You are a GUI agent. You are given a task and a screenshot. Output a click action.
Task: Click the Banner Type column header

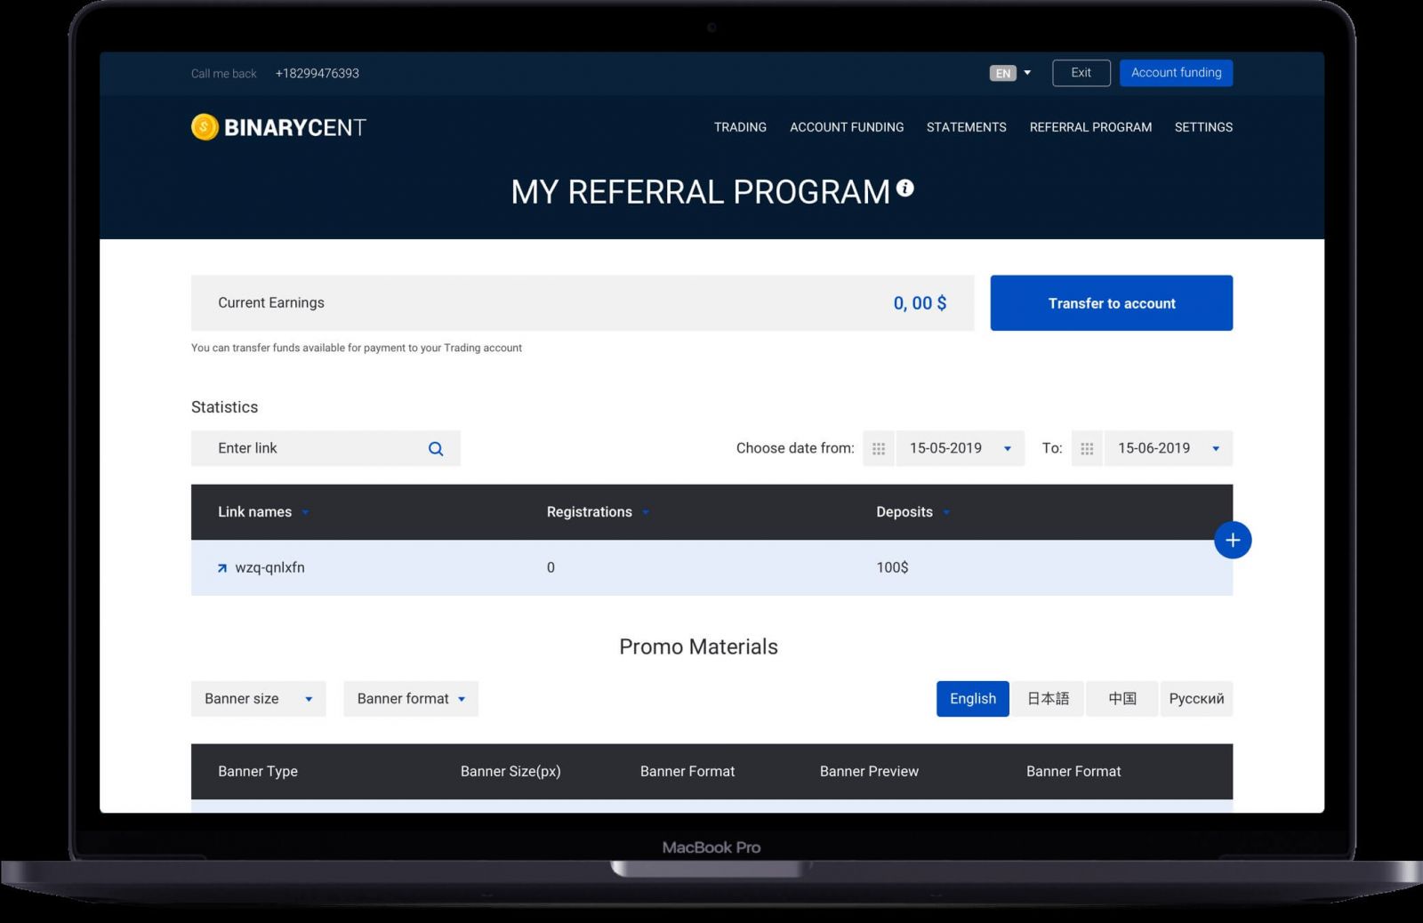coord(258,772)
